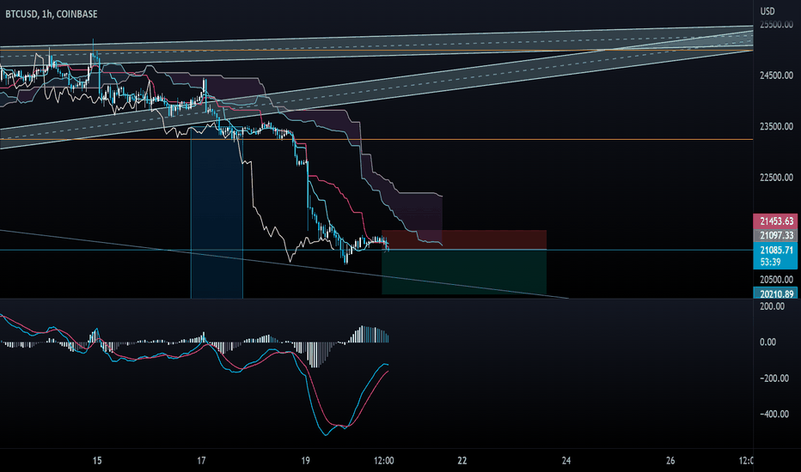The image size is (801, 472).
Task: Click the 19 date label on time axis
Action: 305,461
